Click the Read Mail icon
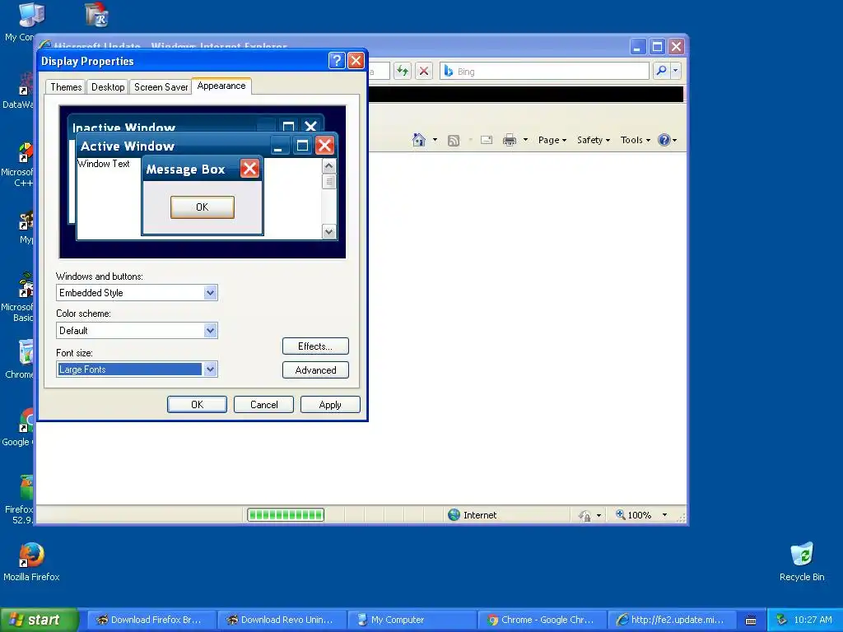This screenshot has width=843, height=632. point(487,140)
